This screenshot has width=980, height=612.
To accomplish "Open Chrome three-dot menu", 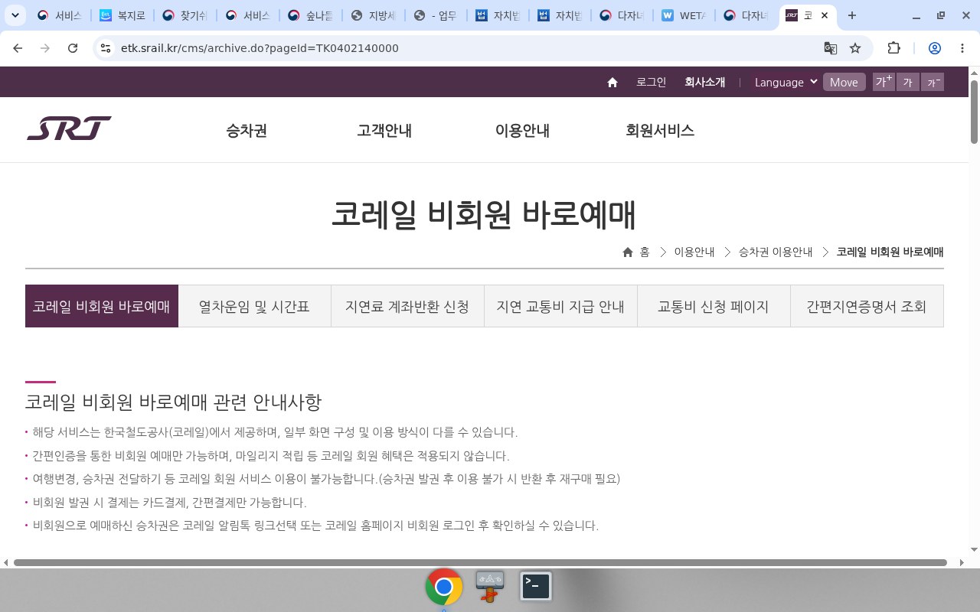I will tap(962, 48).
